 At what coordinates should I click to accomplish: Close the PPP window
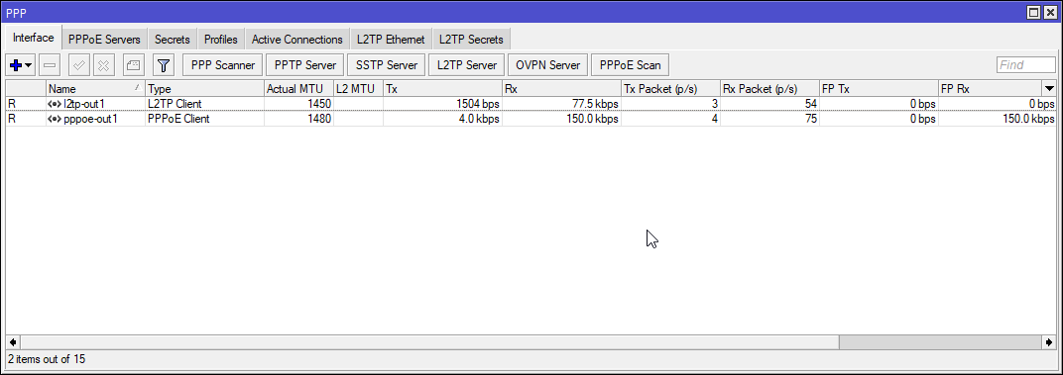coord(1049,12)
